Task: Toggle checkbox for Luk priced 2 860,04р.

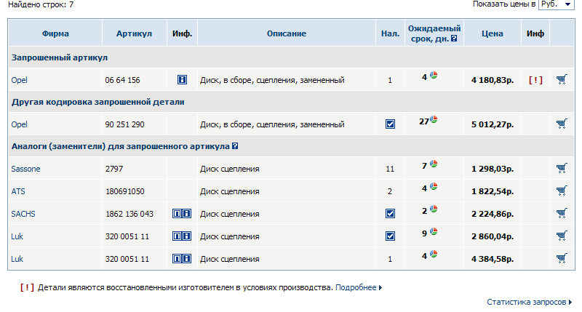Action: click(390, 236)
